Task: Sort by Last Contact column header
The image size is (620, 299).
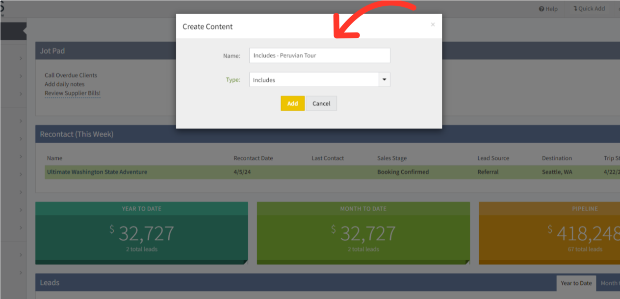Action: click(x=328, y=158)
